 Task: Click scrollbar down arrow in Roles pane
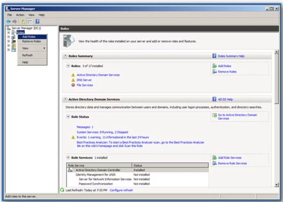click(x=277, y=185)
